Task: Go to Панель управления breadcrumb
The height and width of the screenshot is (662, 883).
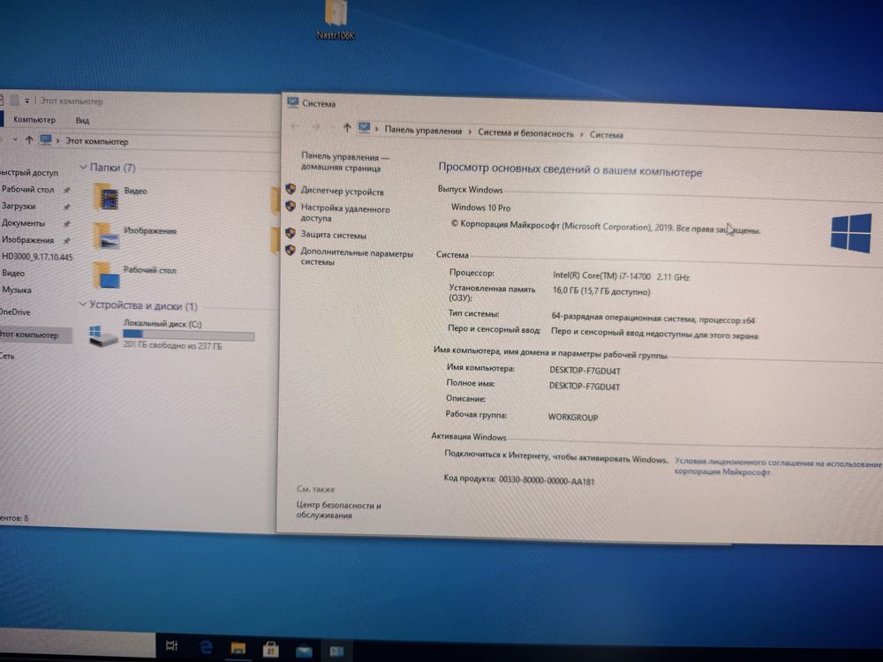Action: (x=423, y=131)
